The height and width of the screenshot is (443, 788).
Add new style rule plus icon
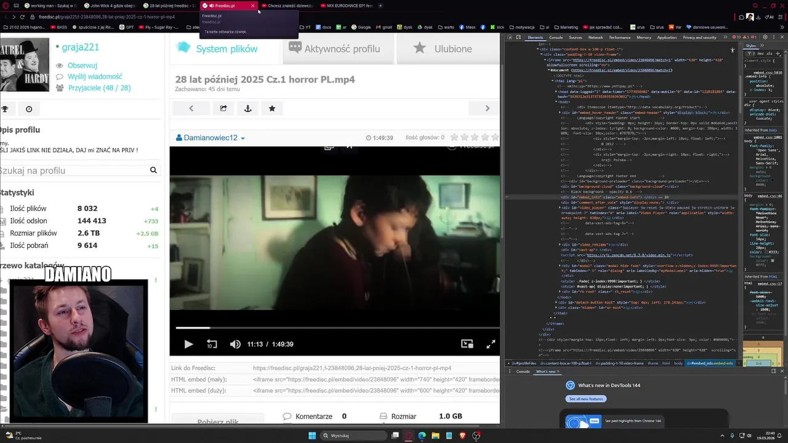click(x=777, y=54)
